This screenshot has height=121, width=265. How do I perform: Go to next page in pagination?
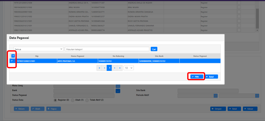click(x=115, y=68)
